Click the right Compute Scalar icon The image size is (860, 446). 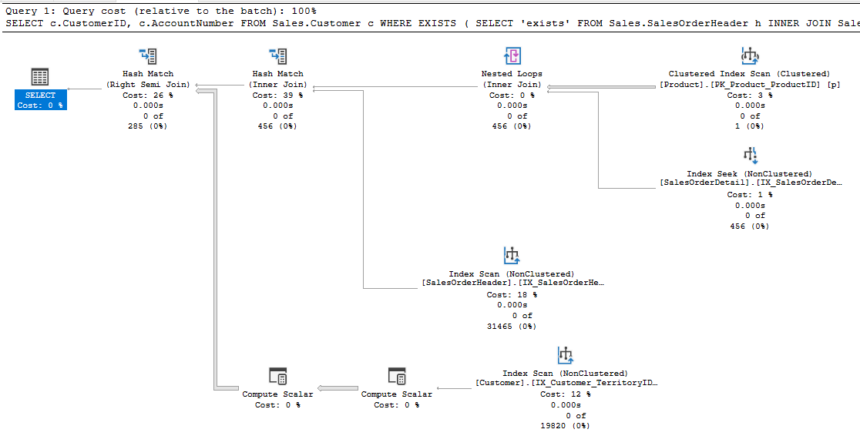397,376
